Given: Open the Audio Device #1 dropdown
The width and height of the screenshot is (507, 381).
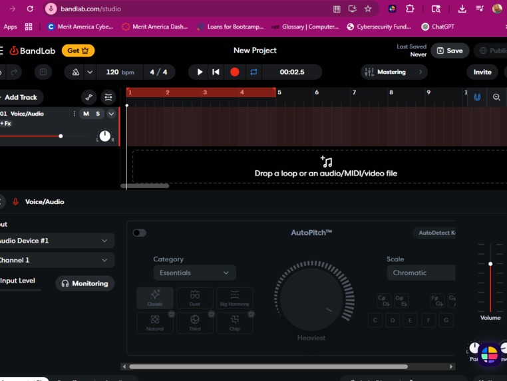Looking at the screenshot, I should coord(56,241).
